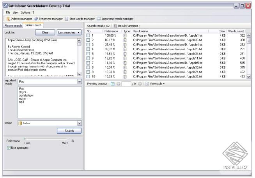Click the file type icon for apple1.txt
This screenshot has height=178, width=255.
[125, 35]
